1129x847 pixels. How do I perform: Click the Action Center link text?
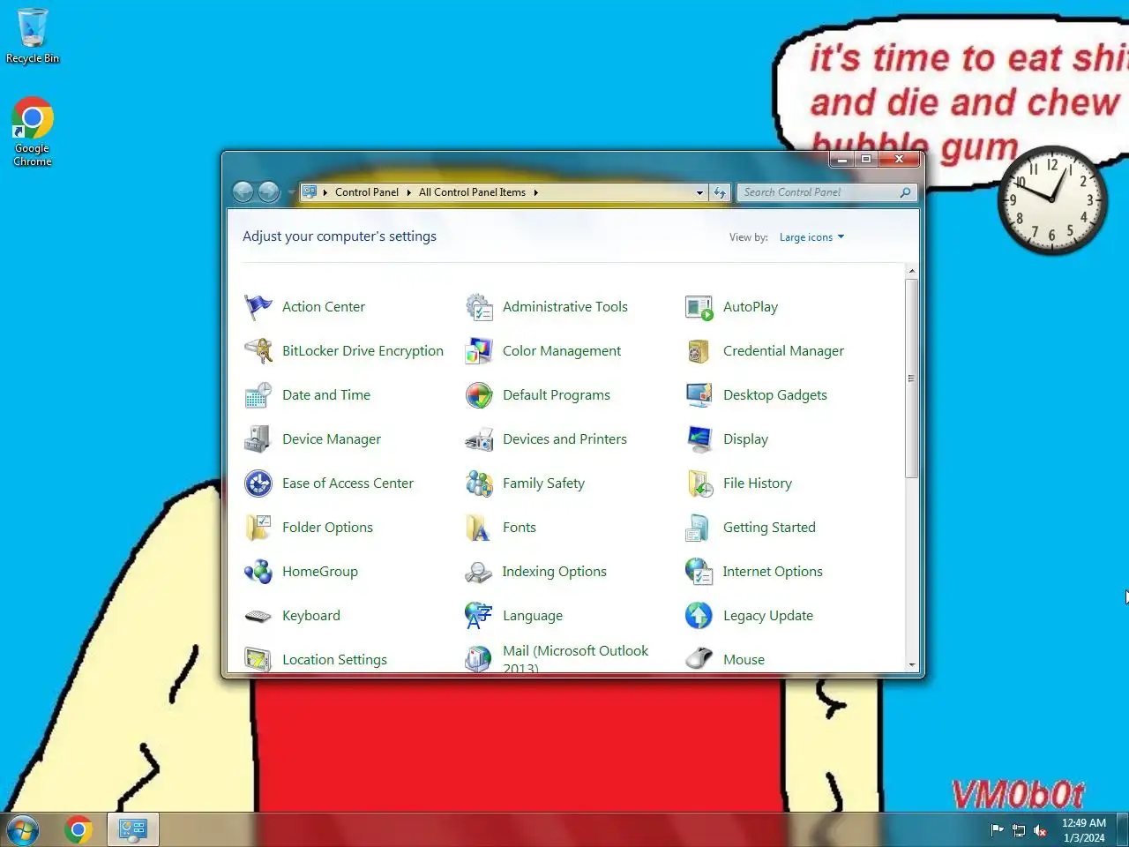click(x=324, y=307)
